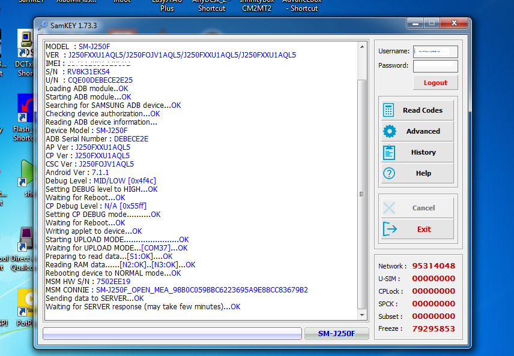The image size is (514, 356).
Task: Click ADB Serial Number DEBECE2E
Action: [x=131, y=138]
